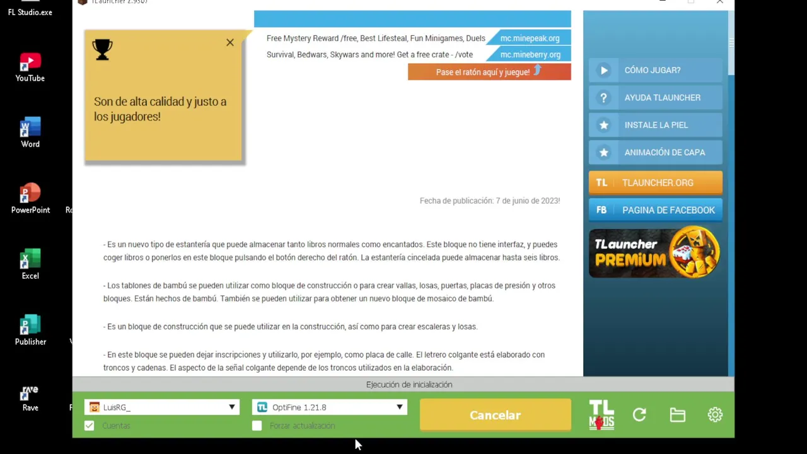Click the FB logo on Facebook button
807x454 pixels.
(x=601, y=210)
